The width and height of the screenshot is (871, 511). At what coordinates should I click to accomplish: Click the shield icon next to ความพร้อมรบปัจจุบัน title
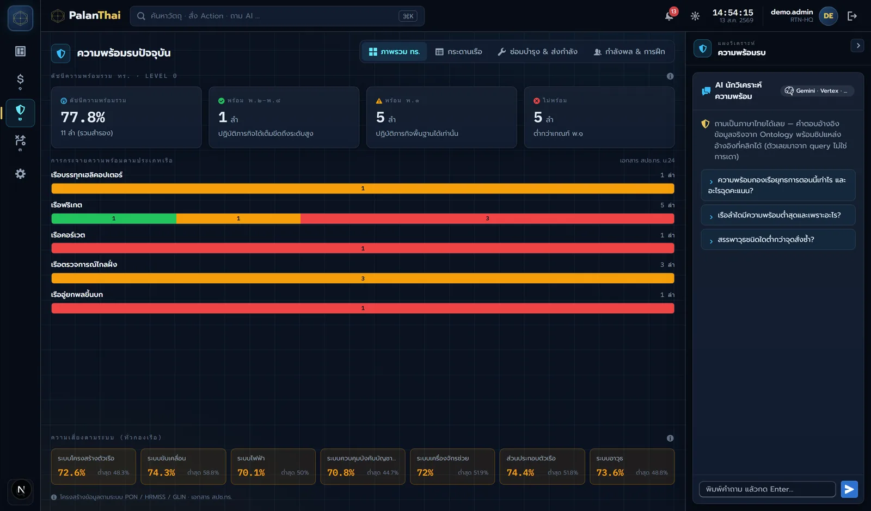pos(60,53)
